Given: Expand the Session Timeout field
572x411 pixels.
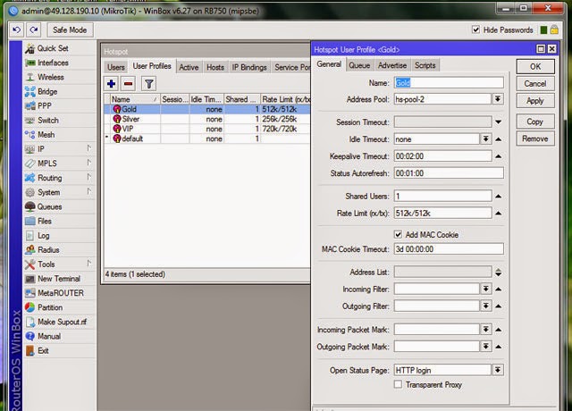Looking at the screenshot, I should pos(499,122).
